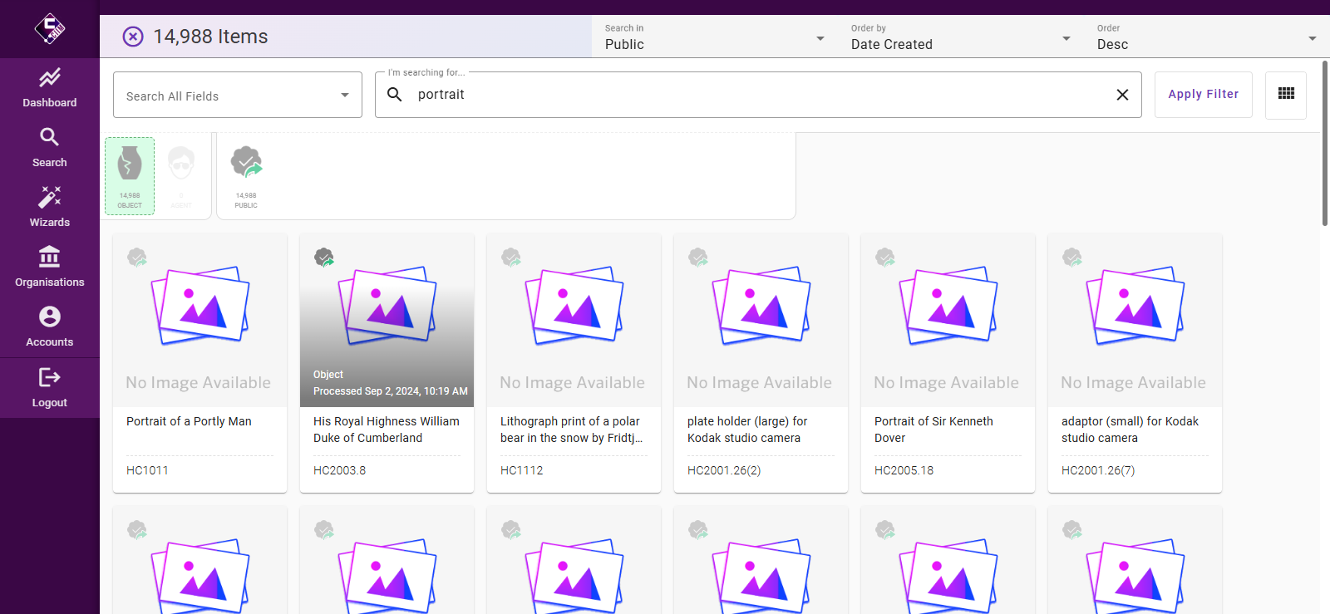This screenshot has width=1330, height=614.
Task: Expand the Search All Fields selector
Action: coord(238,95)
